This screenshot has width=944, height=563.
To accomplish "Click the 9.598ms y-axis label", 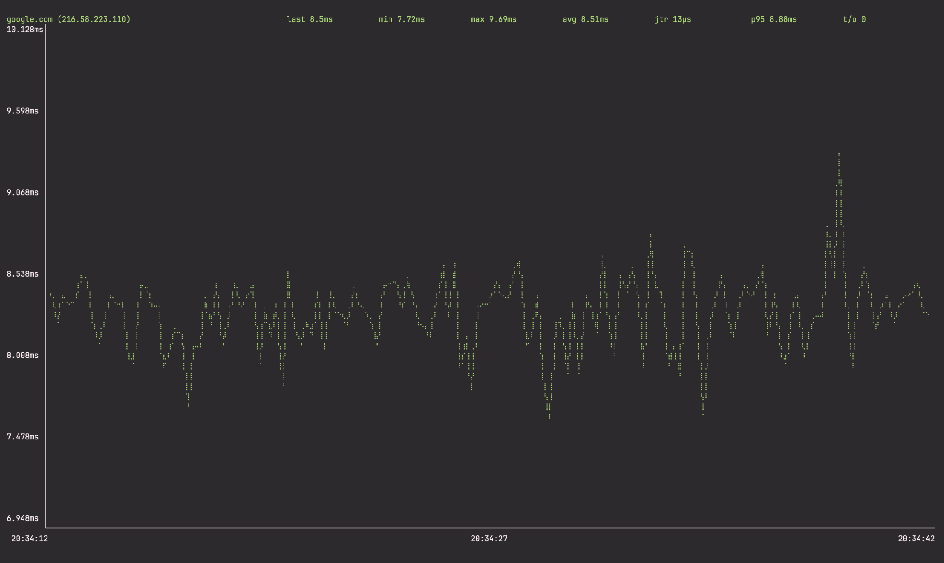I will pos(23,111).
